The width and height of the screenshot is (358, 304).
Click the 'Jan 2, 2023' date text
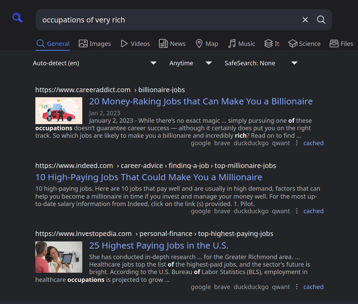105,113
